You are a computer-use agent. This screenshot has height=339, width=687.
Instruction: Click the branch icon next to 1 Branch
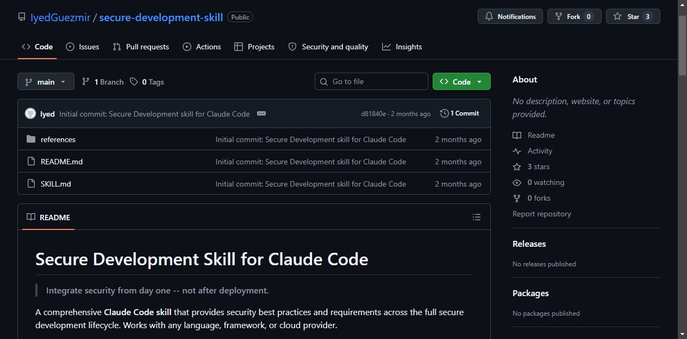click(86, 82)
